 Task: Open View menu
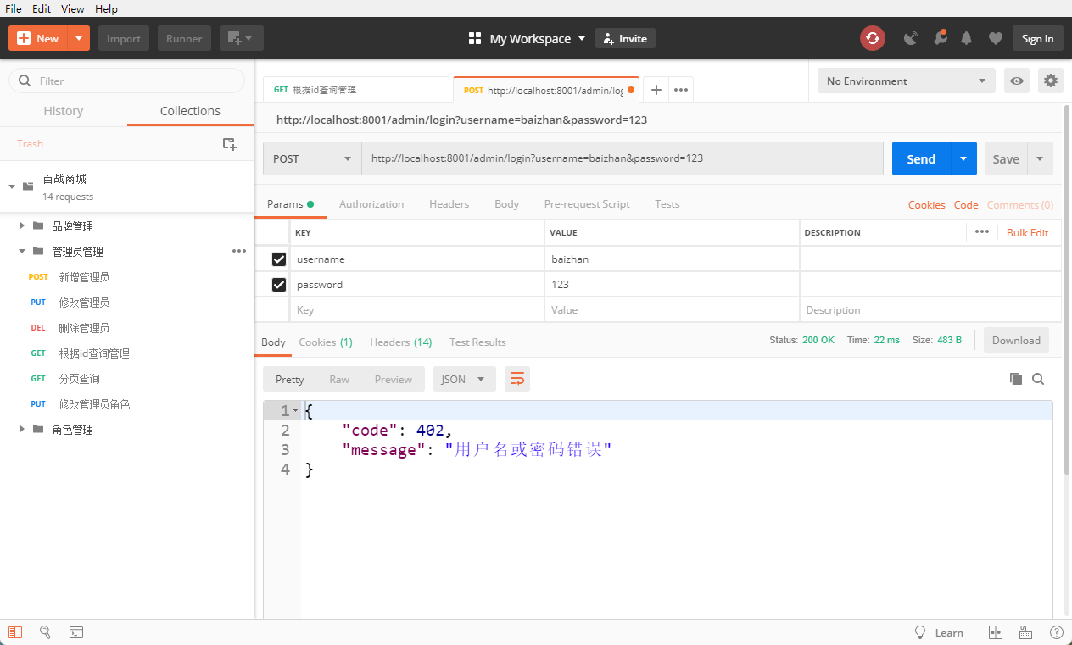tap(73, 8)
